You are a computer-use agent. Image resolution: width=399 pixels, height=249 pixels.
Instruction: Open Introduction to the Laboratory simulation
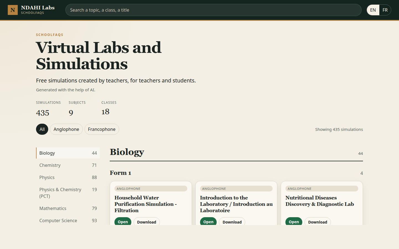(208, 222)
